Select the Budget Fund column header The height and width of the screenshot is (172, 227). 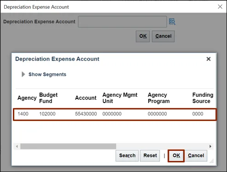tap(48, 98)
